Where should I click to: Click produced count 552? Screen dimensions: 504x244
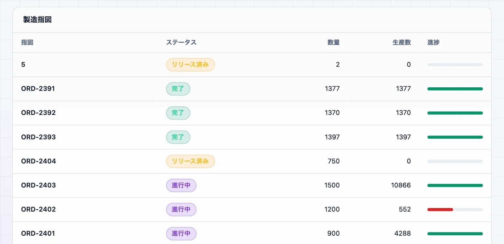click(405, 209)
